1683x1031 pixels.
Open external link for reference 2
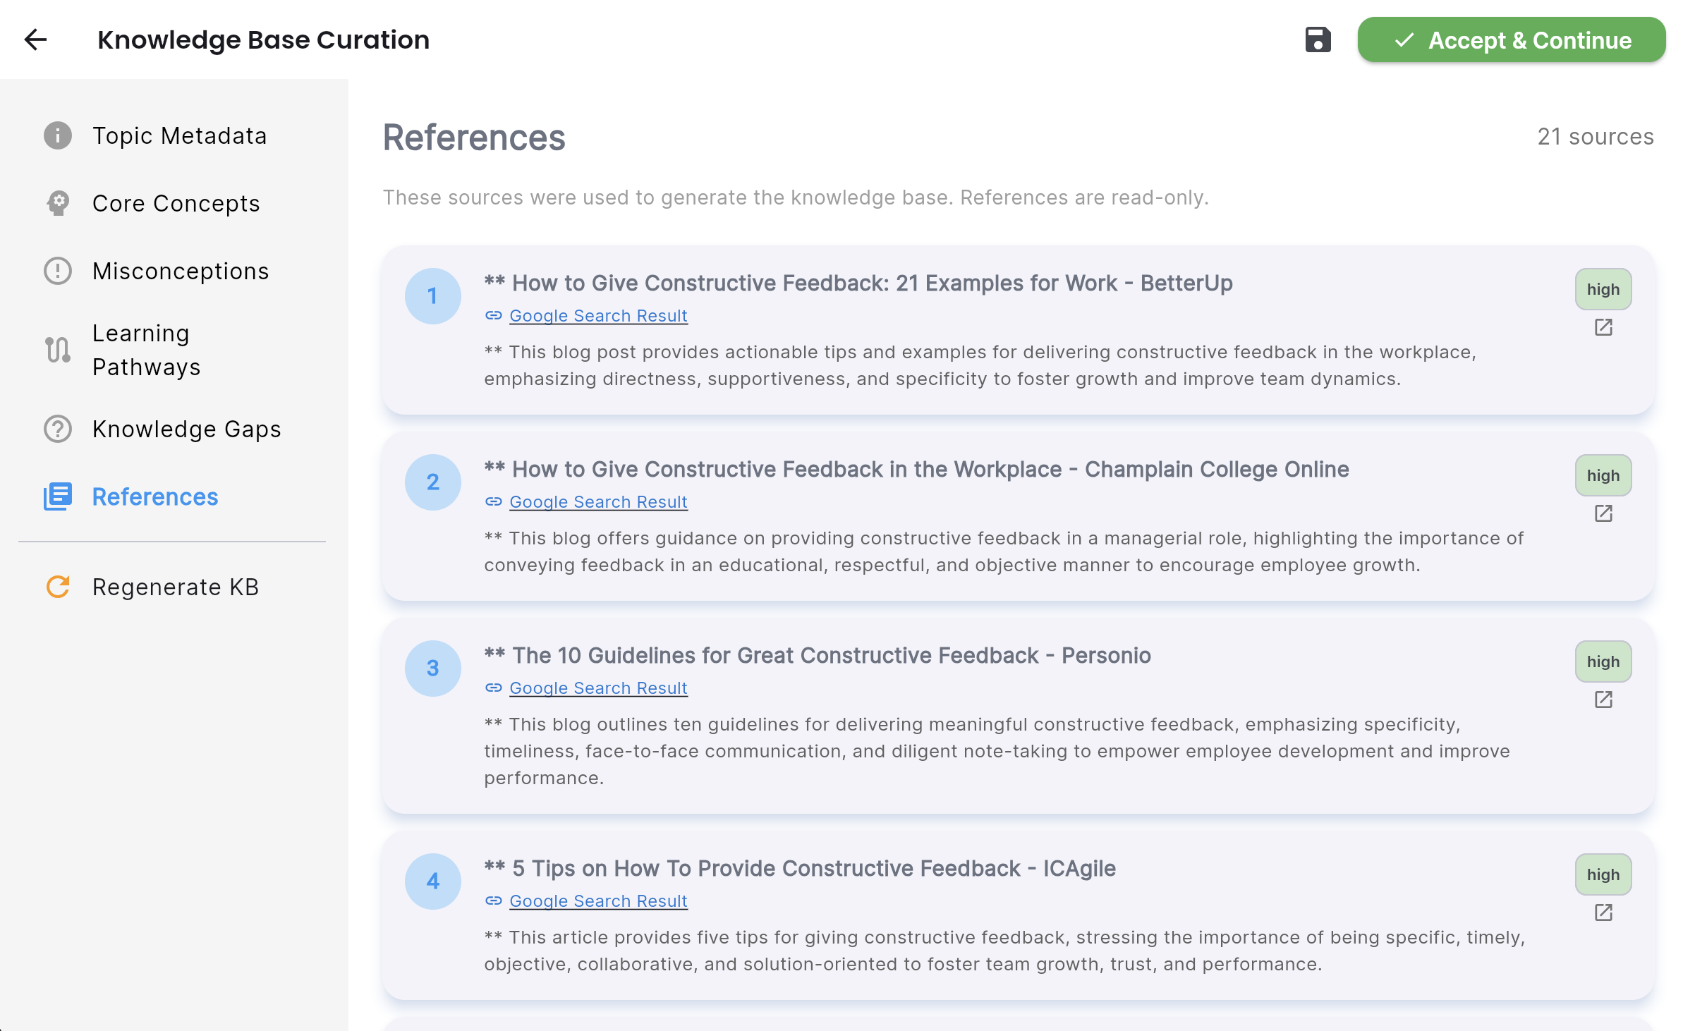(1603, 513)
